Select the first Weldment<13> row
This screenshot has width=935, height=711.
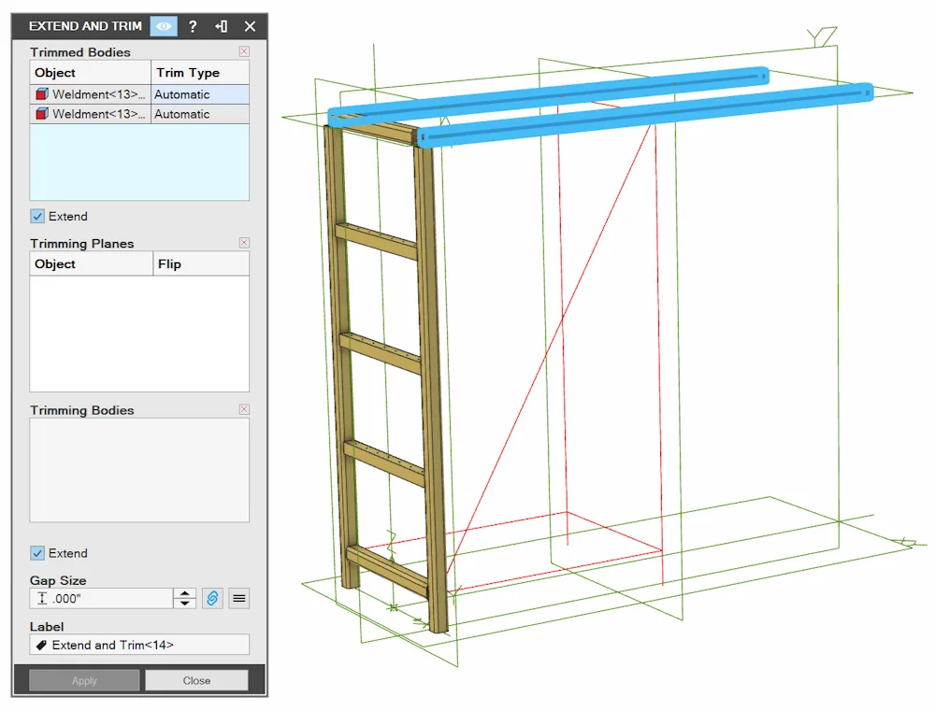(x=90, y=94)
